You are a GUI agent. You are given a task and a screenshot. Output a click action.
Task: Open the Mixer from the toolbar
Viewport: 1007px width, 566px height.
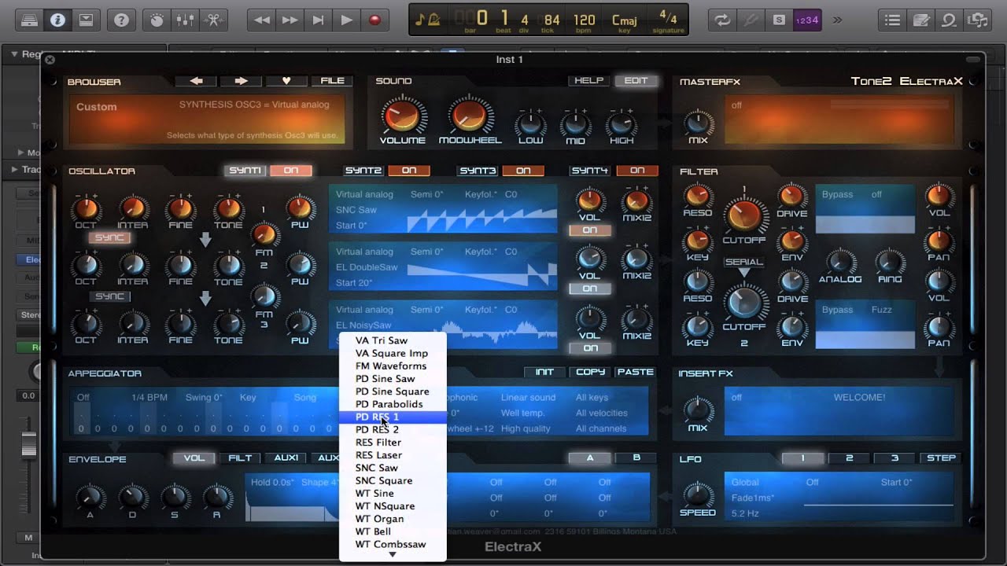(185, 20)
